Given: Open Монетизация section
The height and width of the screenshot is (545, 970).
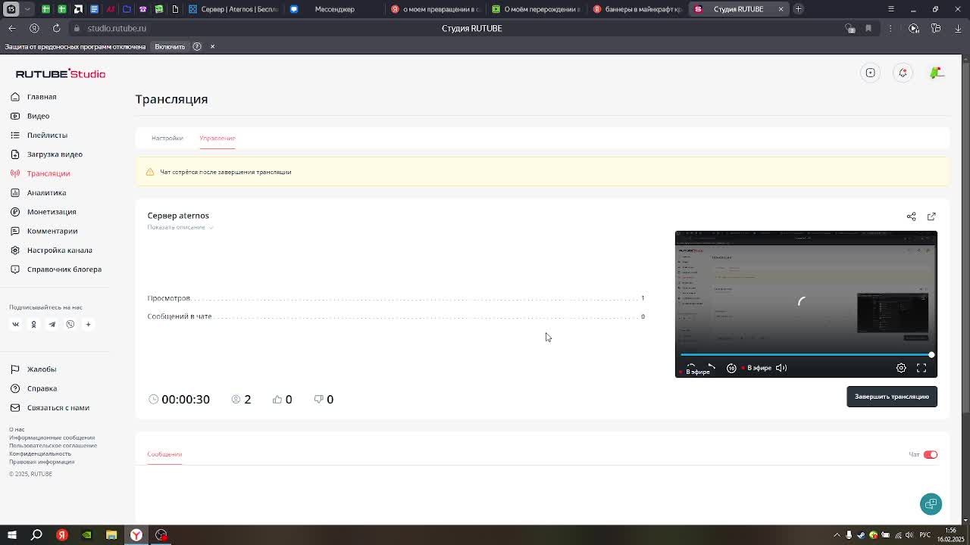Looking at the screenshot, I should coord(43,212).
